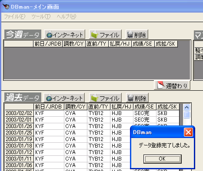Image resolution: width=203 pixels, height=171 pixels.
Task: Select the 2003/01/18 date row
Action: pos(19,146)
